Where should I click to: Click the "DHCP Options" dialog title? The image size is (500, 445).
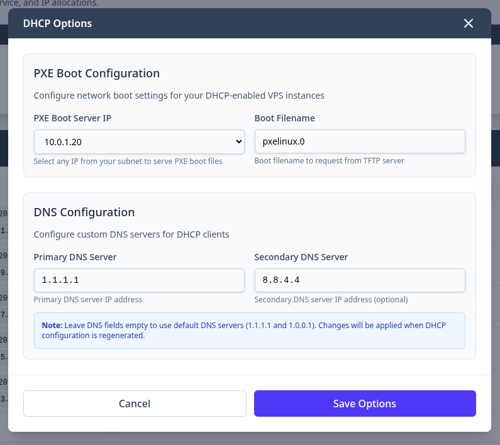(x=57, y=23)
